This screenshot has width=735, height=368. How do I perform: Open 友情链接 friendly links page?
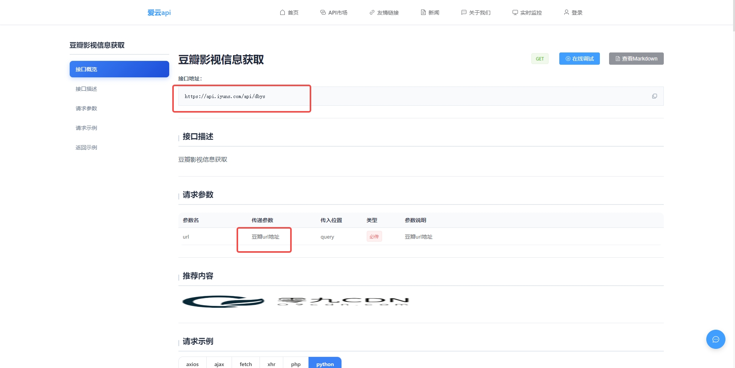pos(384,13)
